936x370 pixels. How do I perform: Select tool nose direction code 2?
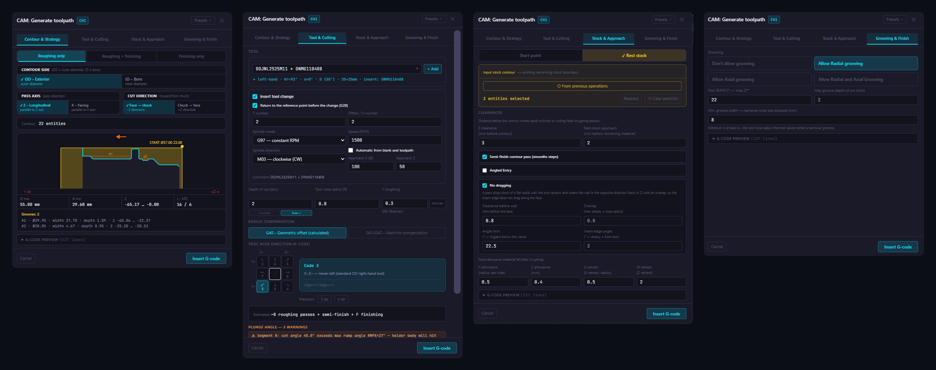[x=262, y=261]
